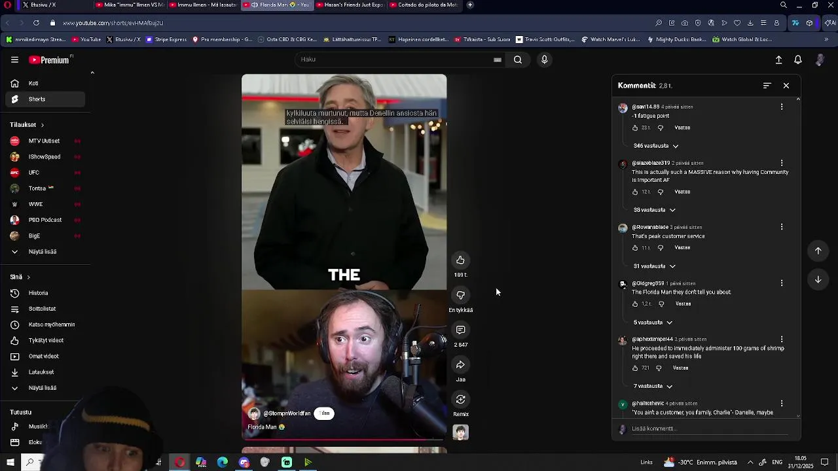Like the 'Florida Man they don't tell' comment
The width and height of the screenshot is (838, 471).
(635, 304)
